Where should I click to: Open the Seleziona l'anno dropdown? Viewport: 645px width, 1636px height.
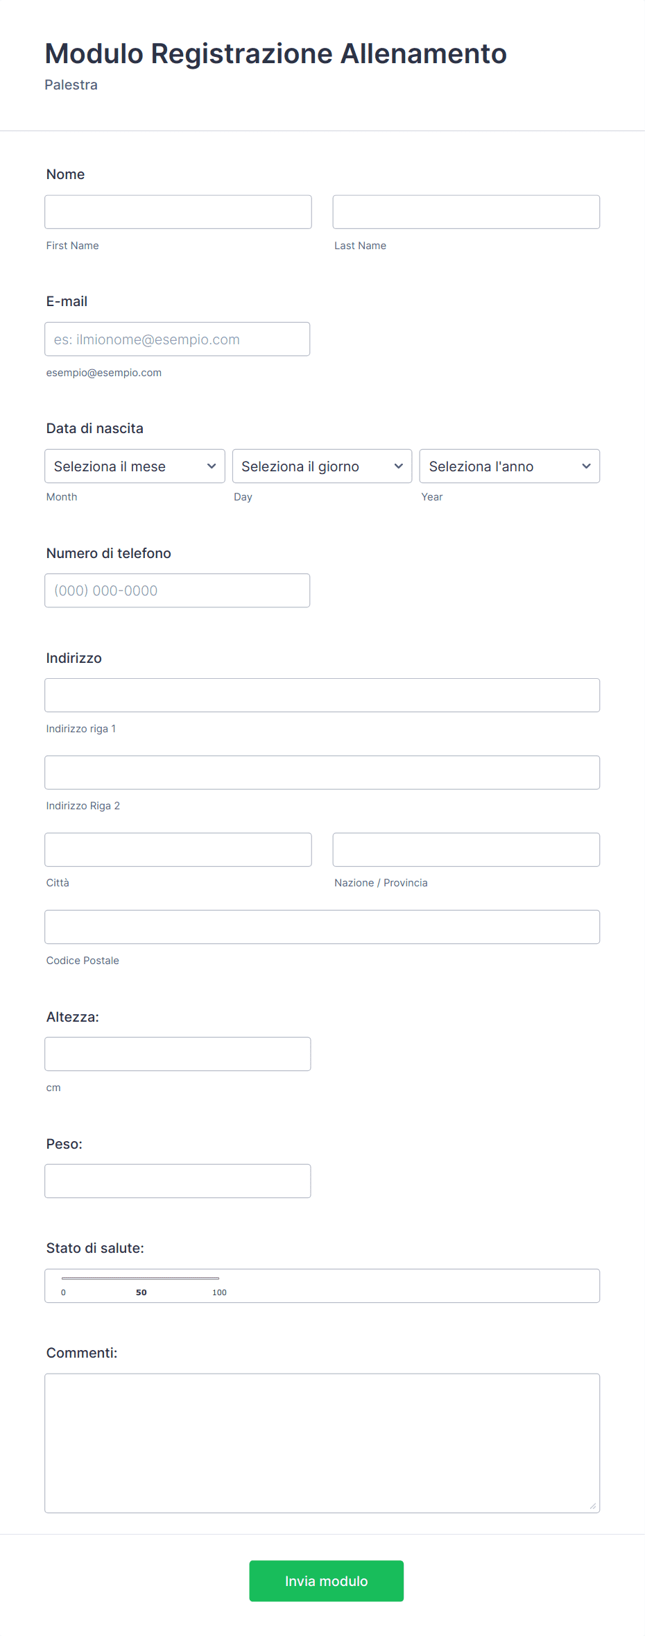[510, 466]
